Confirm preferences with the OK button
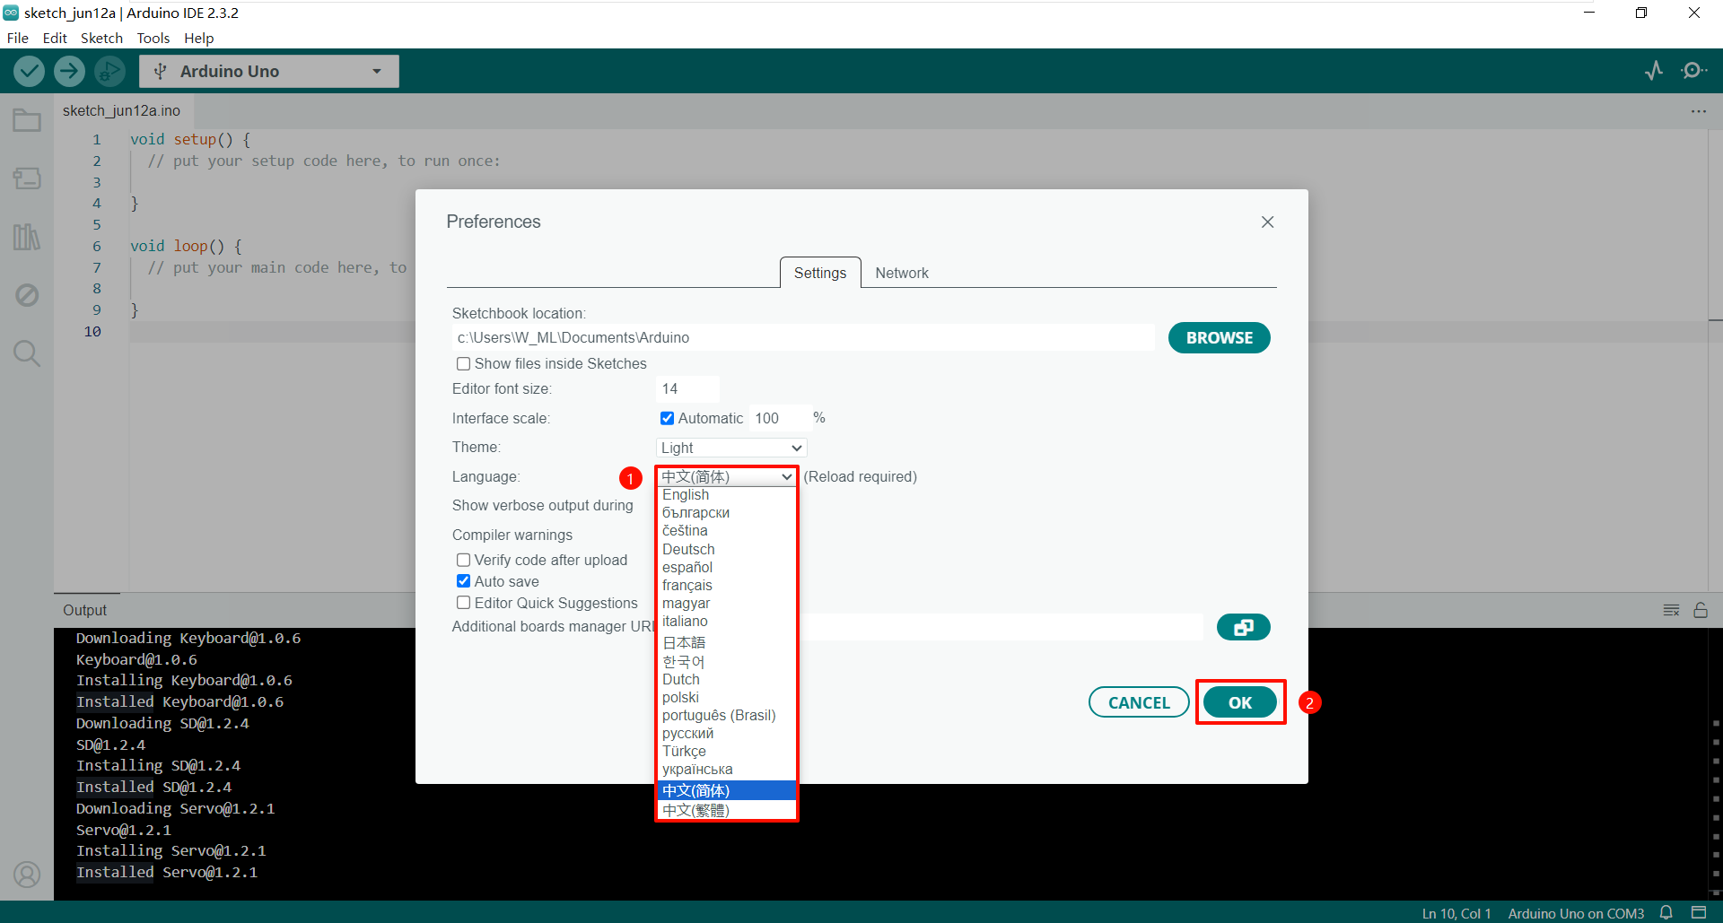The height and width of the screenshot is (923, 1723). point(1239,702)
